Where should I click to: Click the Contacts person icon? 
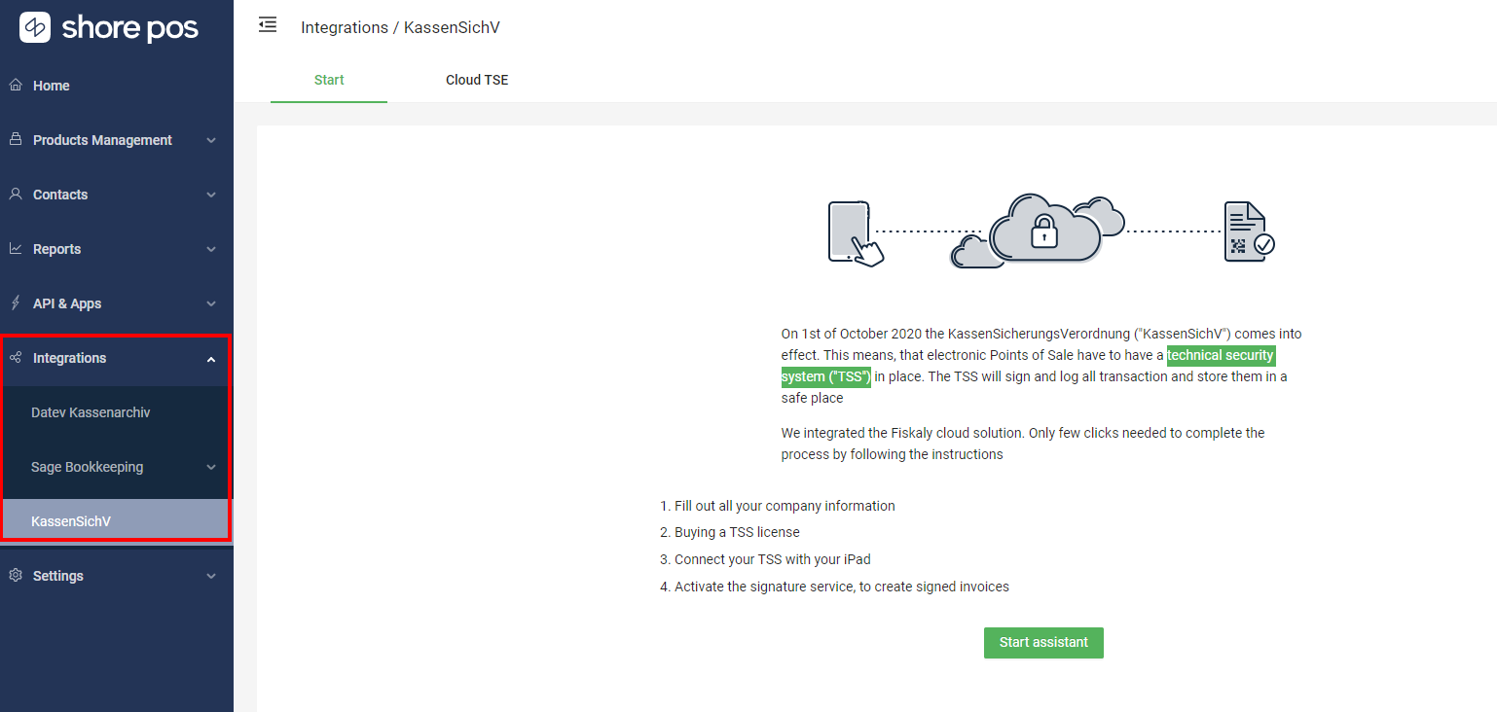coord(16,194)
